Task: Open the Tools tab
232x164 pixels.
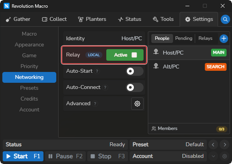Action: click(163, 19)
